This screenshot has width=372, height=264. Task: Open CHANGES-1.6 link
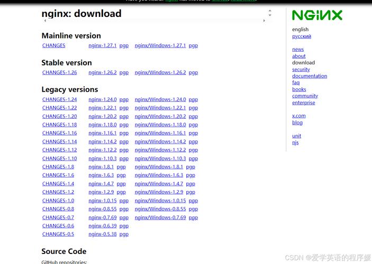click(x=58, y=175)
